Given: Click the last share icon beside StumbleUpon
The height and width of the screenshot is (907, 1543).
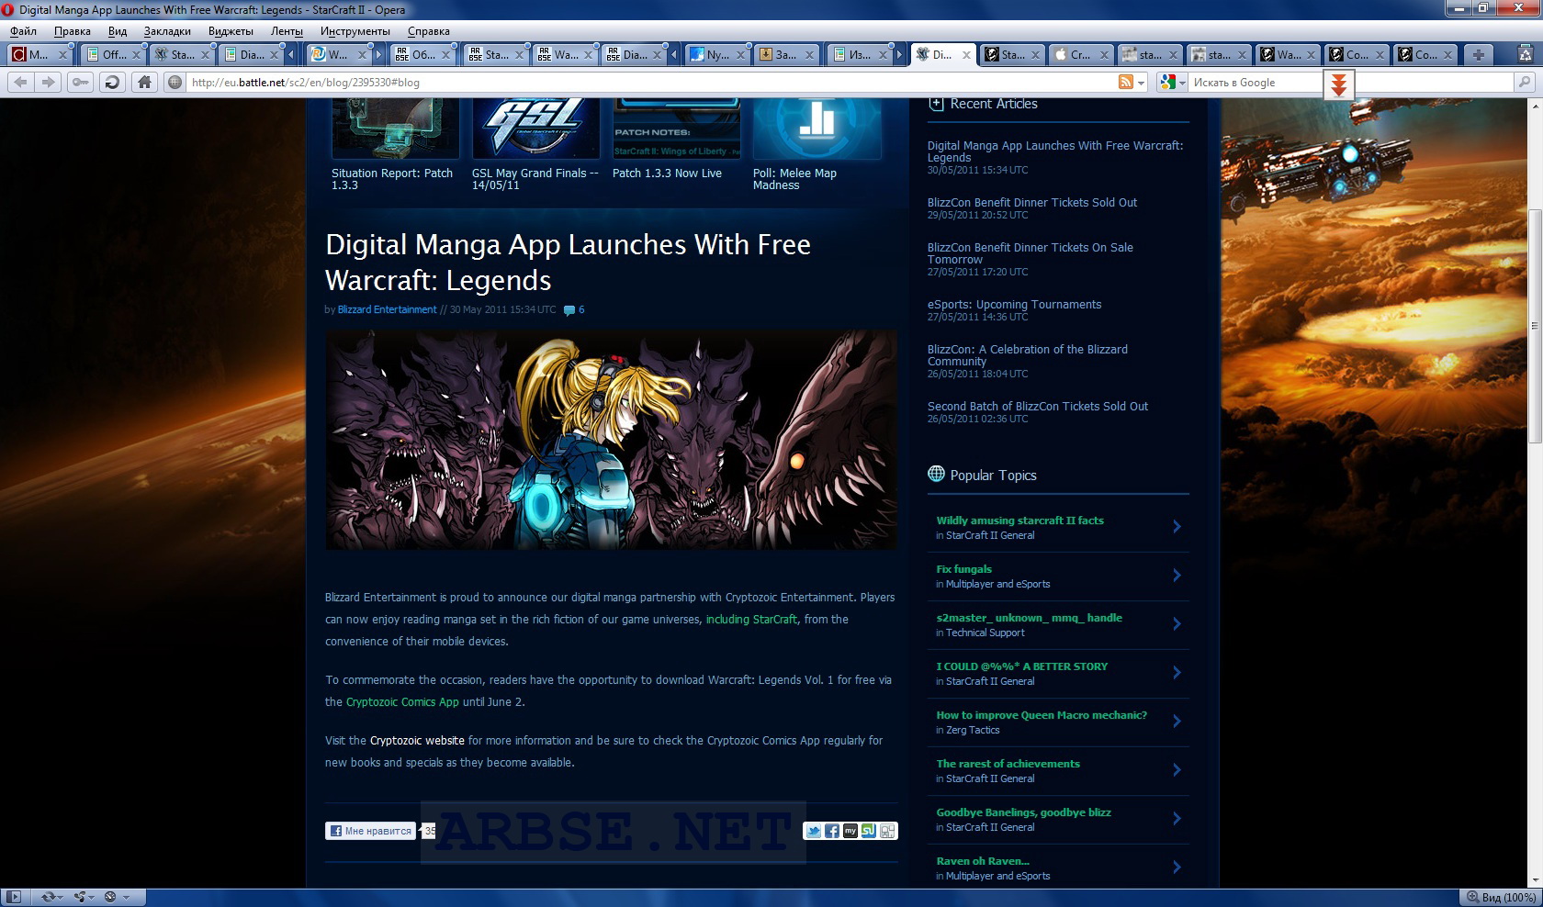Looking at the screenshot, I should click(x=887, y=831).
